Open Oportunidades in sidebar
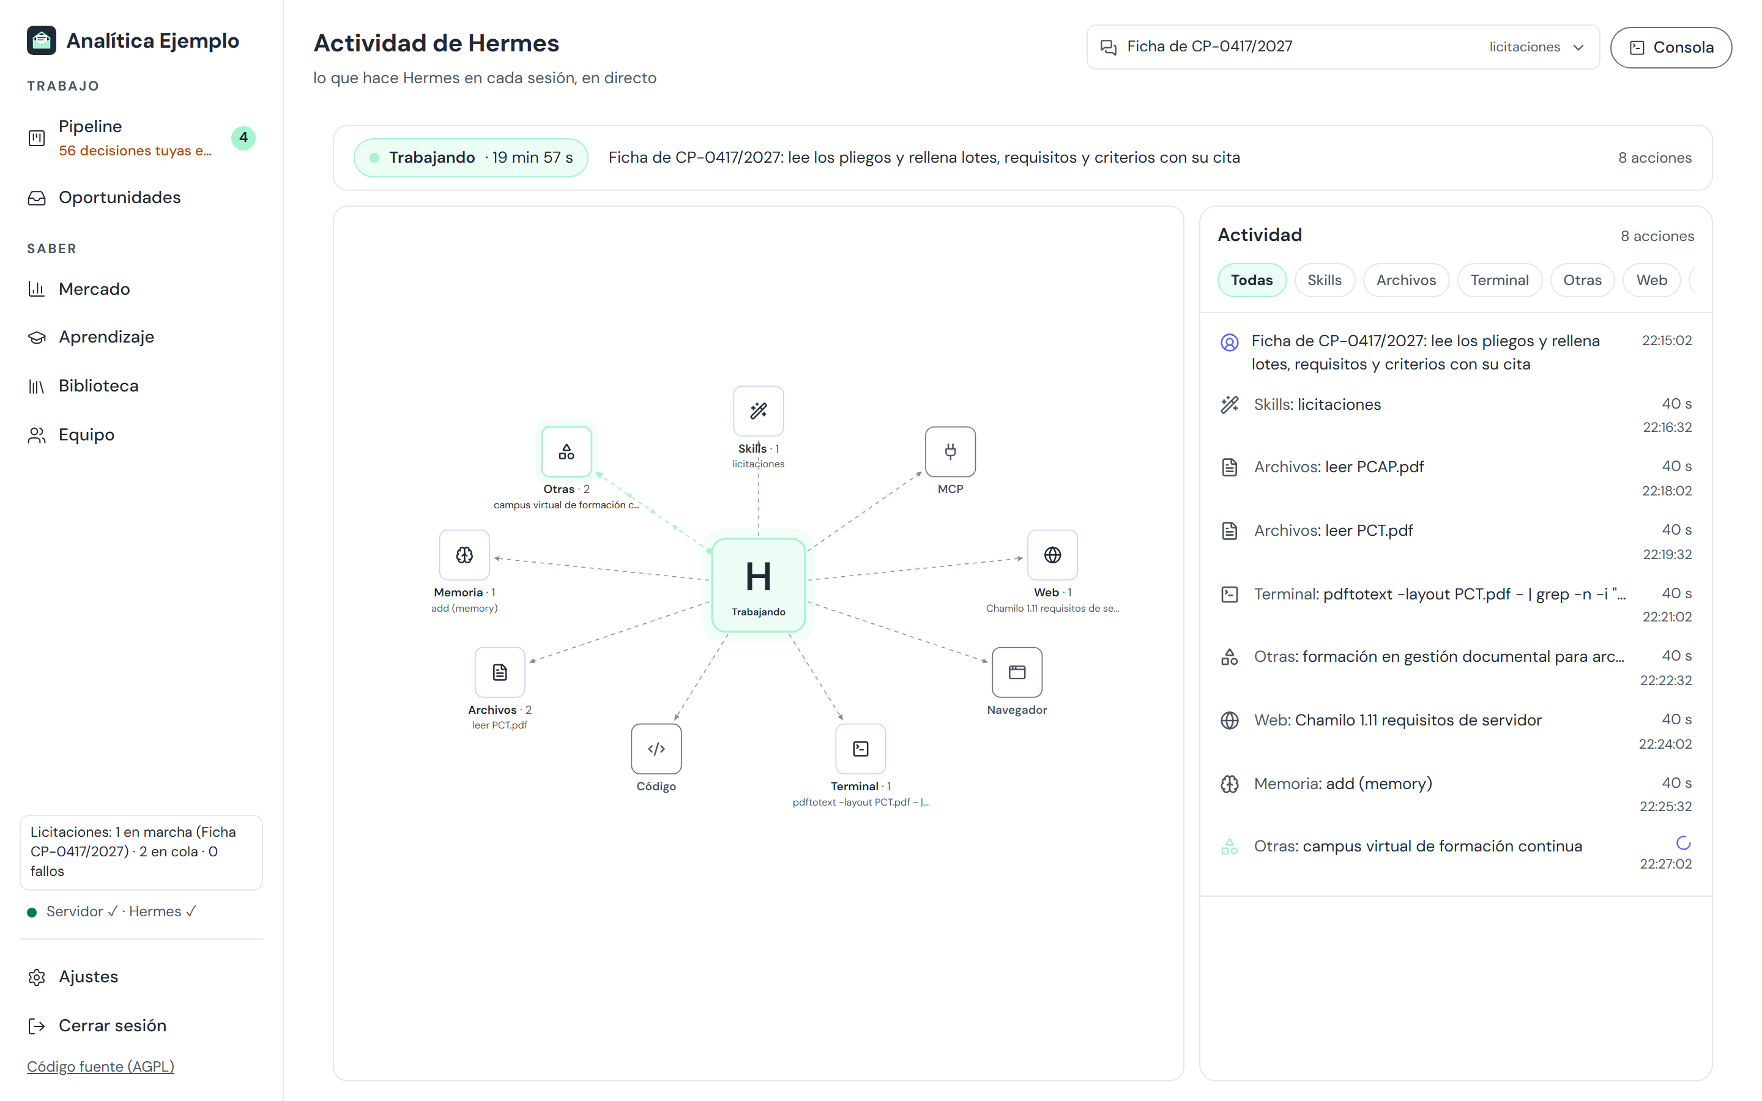Image resolution: width=1762 pixels, height=1101 pixels. tap(141, 198)
